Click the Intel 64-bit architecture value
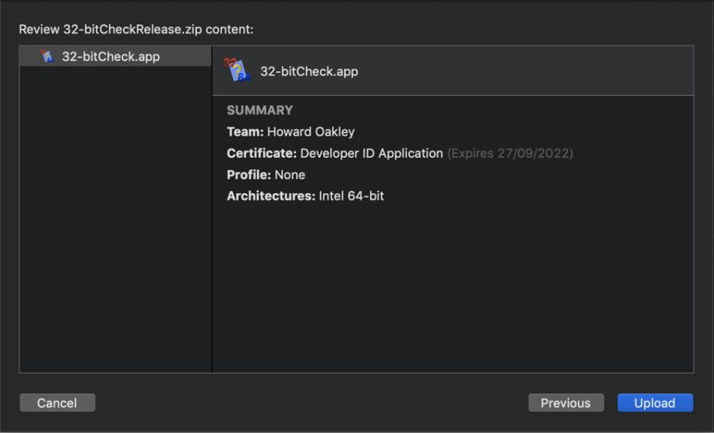This screenshot has height=433, width=714. [351, 195]
